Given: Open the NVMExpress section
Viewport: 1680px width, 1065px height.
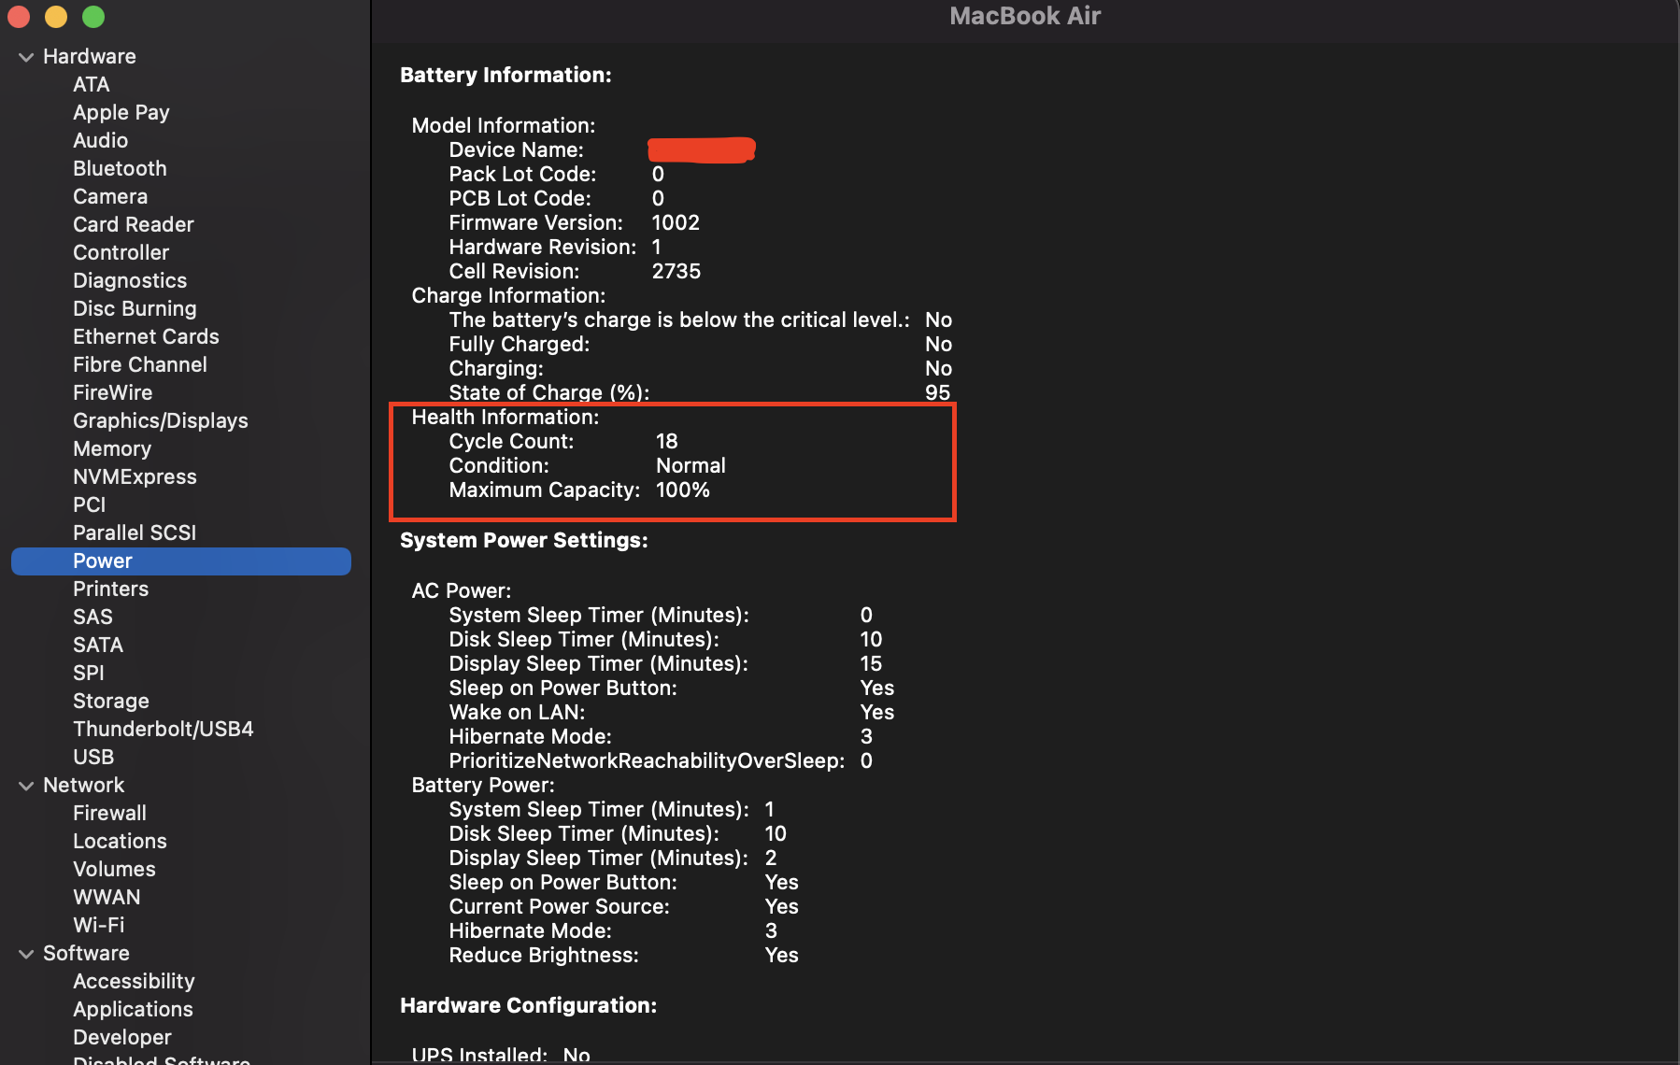Looking at the screenshot, I should tap(135, 476).
